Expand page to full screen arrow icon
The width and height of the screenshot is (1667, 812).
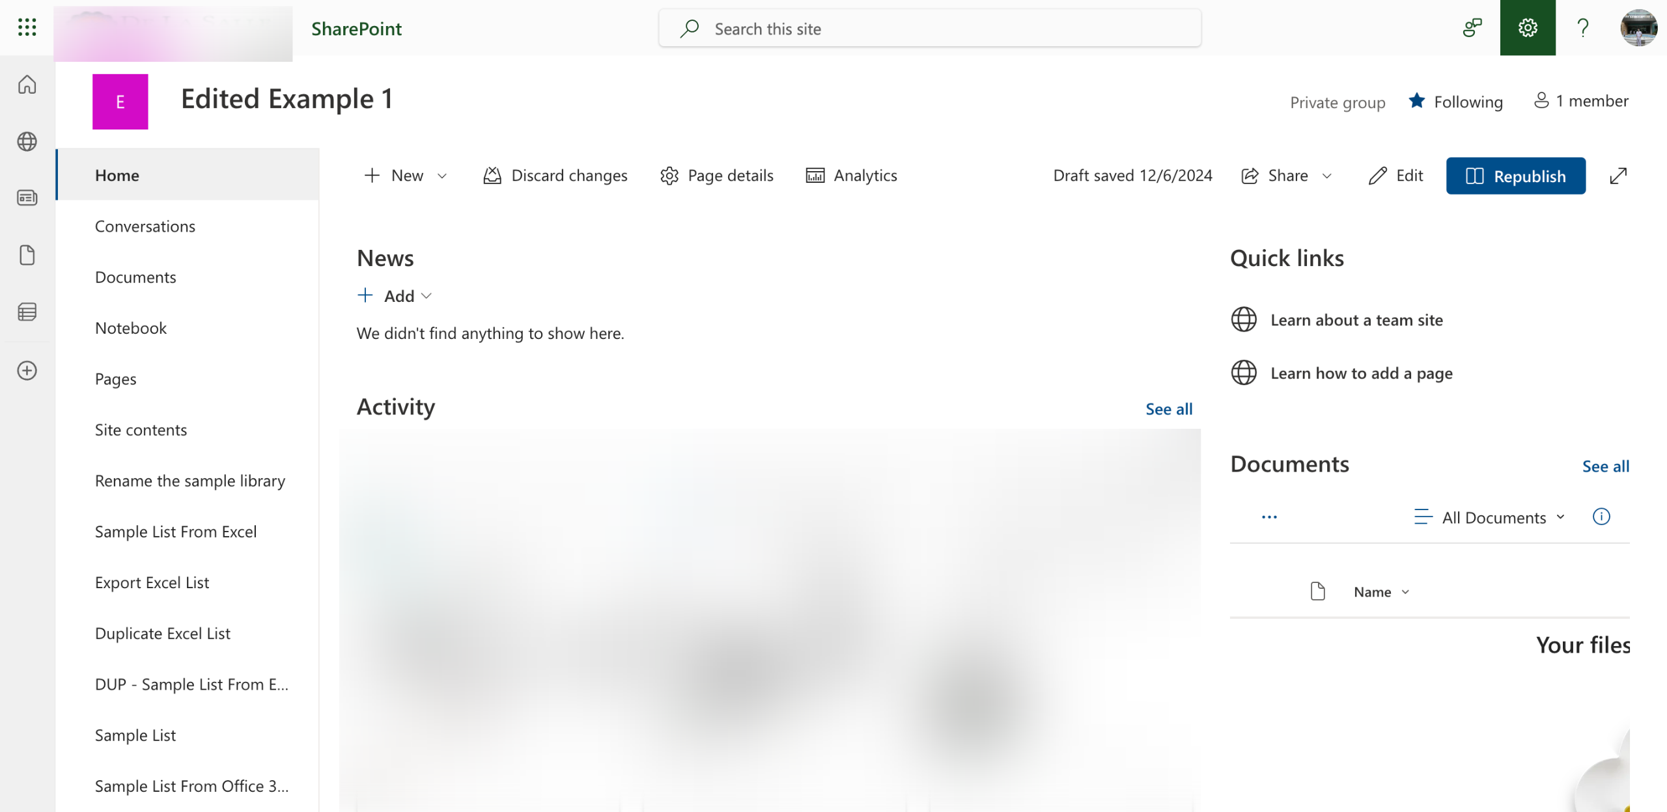coord(1618,176)
